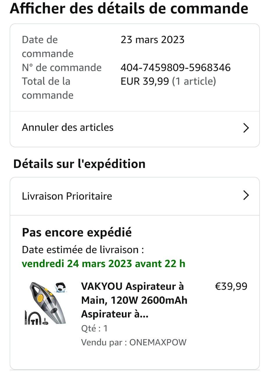Screen dimensions: 269x372
Task: Tap the (1 article) item count
Action: (x=194, y=82)
